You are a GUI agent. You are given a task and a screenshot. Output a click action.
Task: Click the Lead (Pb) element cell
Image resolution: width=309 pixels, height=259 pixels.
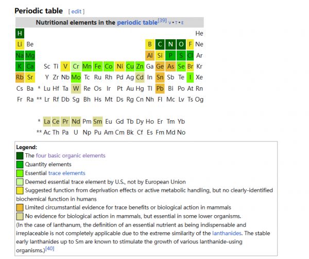[x=160, y=88]
